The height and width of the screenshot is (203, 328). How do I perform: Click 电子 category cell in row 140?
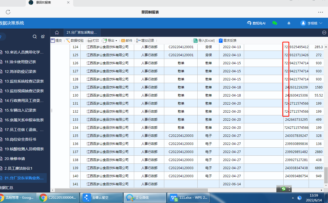[x=208, y=176]
